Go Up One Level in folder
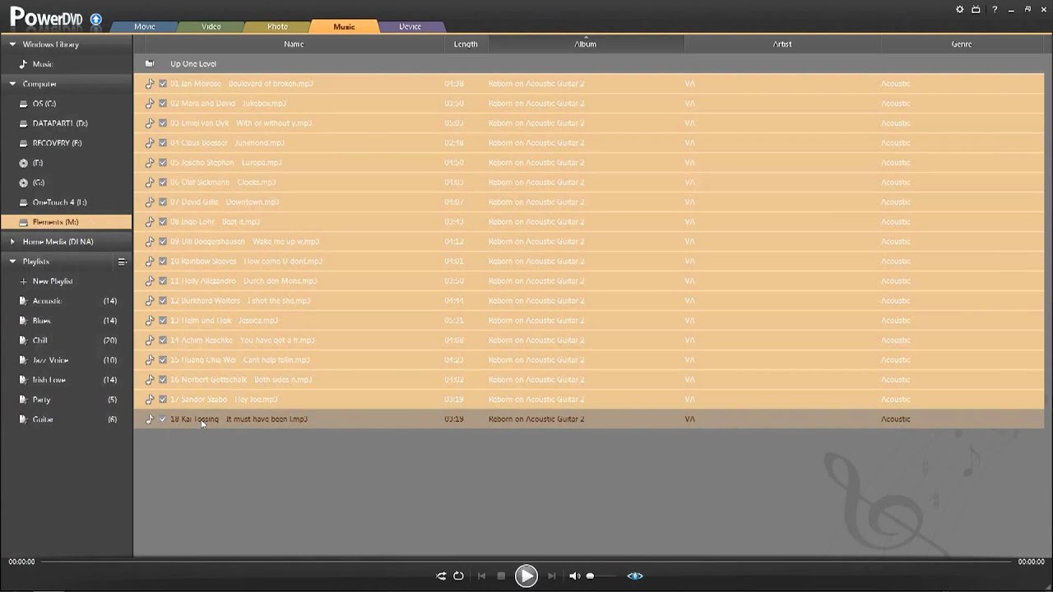The width and height of the screenshot is (1053, 592). coord(193,63)
